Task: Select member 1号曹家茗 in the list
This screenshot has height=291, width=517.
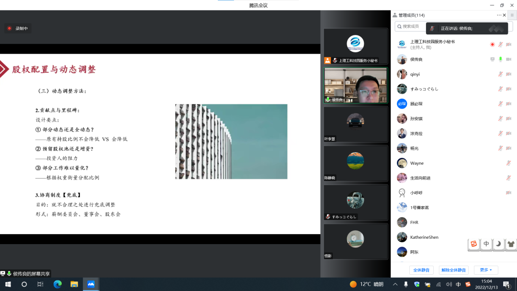Action: tap(454, 208)
